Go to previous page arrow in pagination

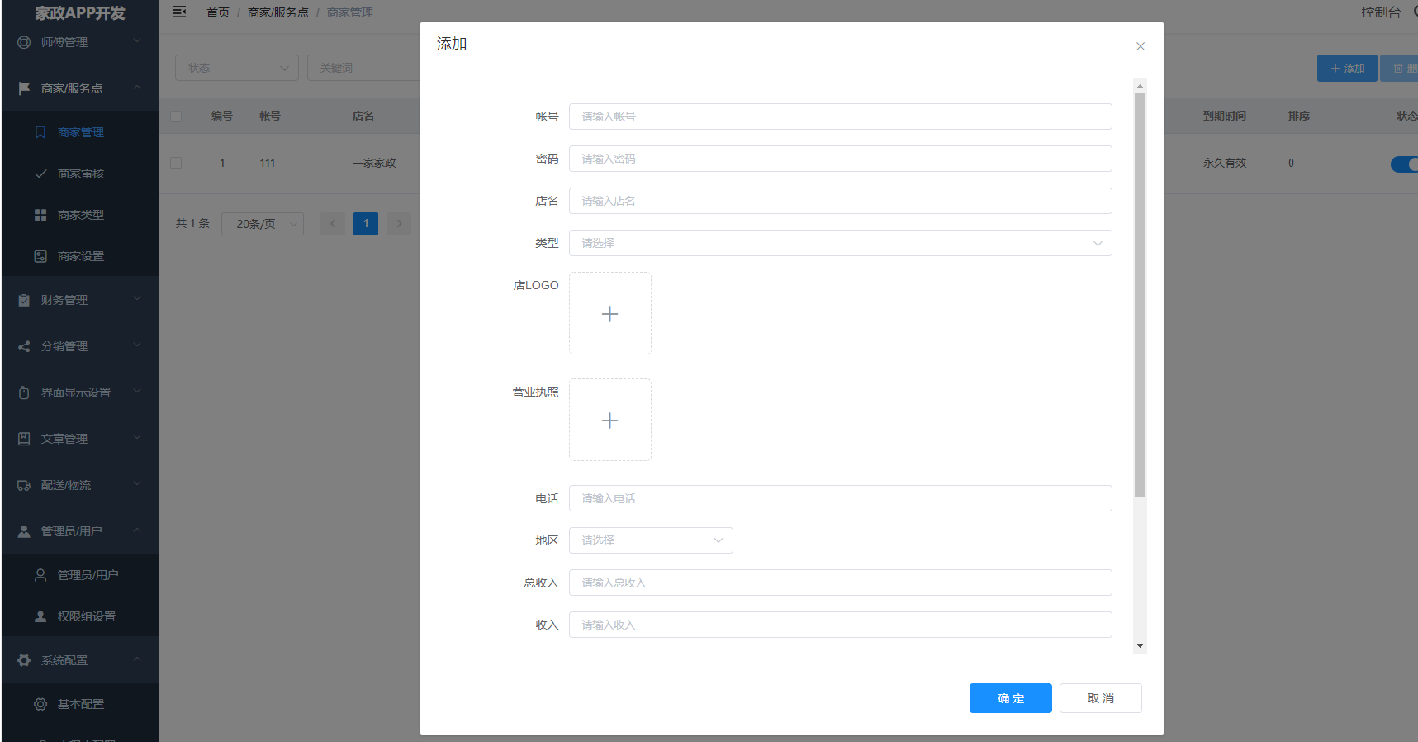333,224
